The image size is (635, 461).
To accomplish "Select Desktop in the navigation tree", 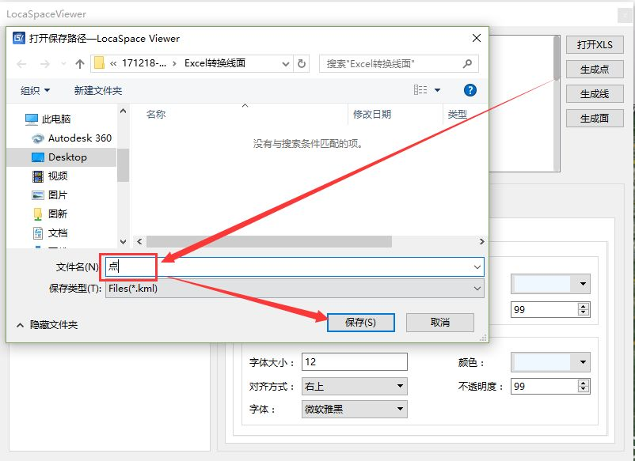I will tap(62, 157).
